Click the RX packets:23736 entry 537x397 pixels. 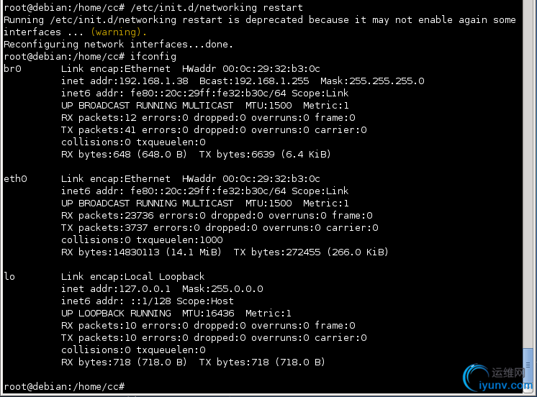107,215
